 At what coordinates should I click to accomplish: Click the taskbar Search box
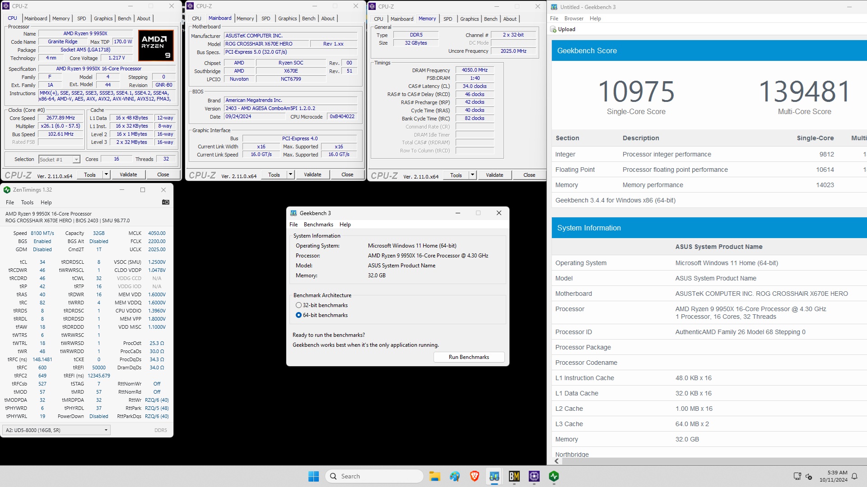click(x=374, y=476)
